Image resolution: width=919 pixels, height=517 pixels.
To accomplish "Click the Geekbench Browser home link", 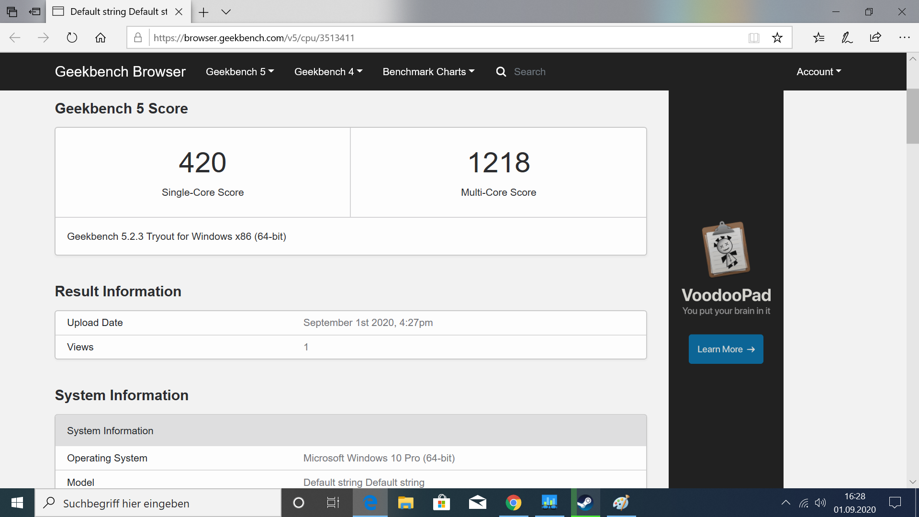I will click(x=120, y=72).
